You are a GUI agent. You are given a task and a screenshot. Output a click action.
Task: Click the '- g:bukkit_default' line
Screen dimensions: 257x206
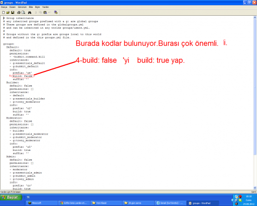point(24,67)
